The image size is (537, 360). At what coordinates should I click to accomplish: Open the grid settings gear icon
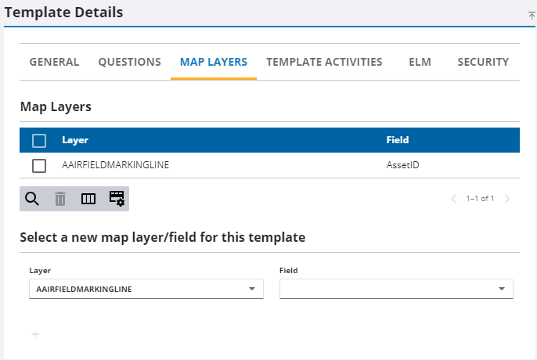pos(117,199)
